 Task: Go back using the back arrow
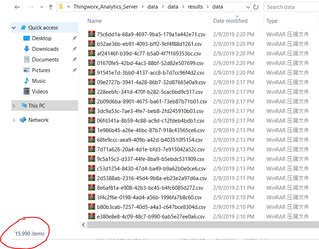coord(17,7)
